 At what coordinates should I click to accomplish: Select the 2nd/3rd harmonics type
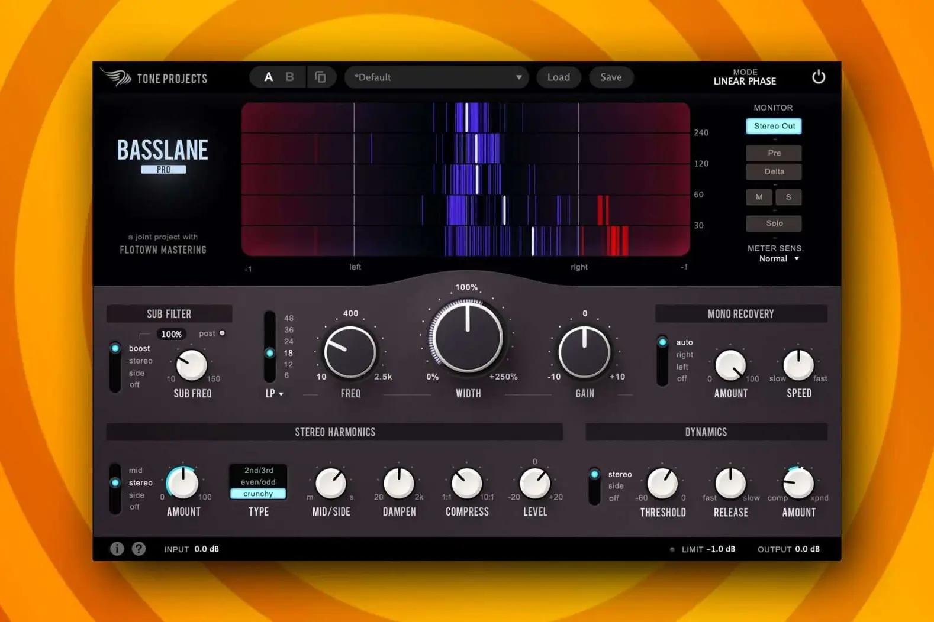point(259,471)
